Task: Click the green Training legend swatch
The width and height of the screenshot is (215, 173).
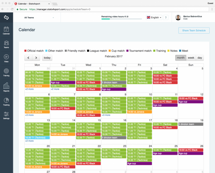Action: [154, 51]
